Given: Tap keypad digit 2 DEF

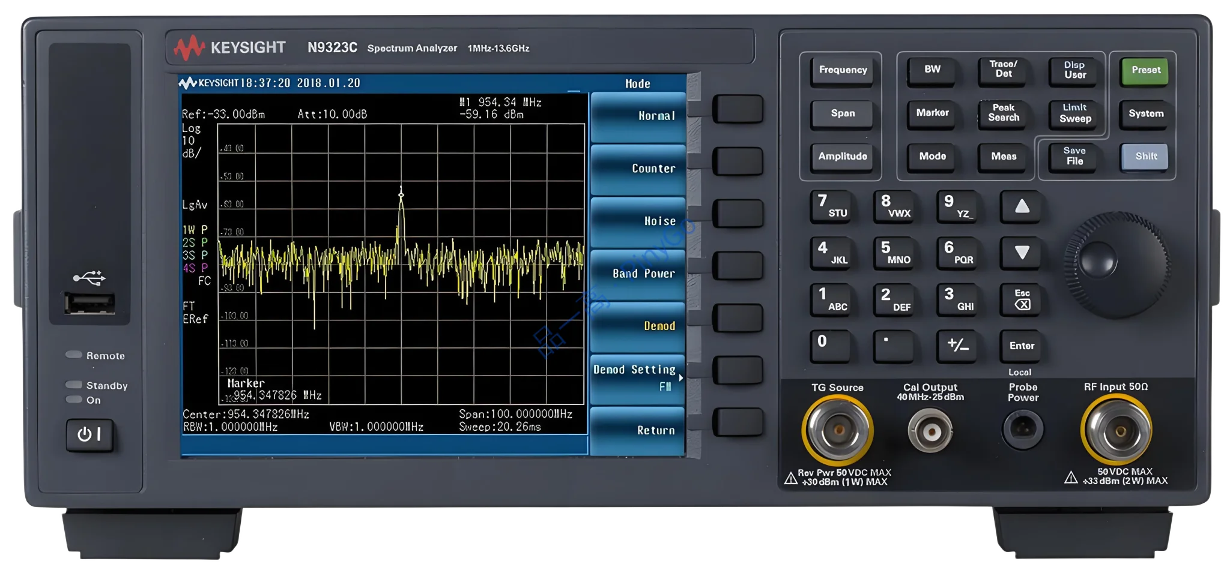Looking at the screenshot, I should (895, 299).
